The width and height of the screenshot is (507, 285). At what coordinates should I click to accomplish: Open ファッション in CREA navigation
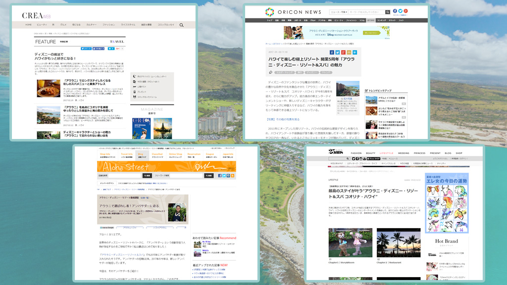coord(108,25)
